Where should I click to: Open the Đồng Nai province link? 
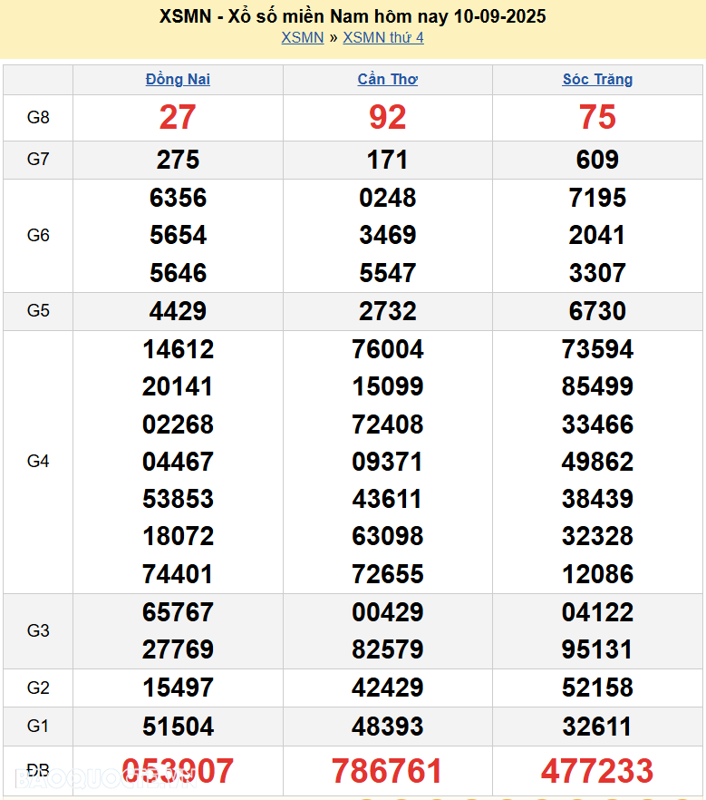click(178, 79)
